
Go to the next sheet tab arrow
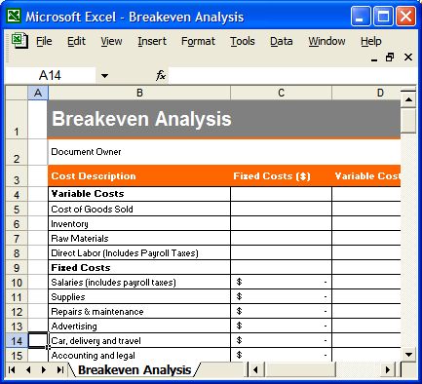click(x=44, y=369)
